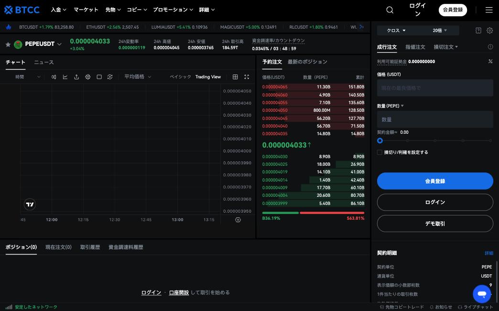Click the 数量 quantity input field

coord(435,119)
